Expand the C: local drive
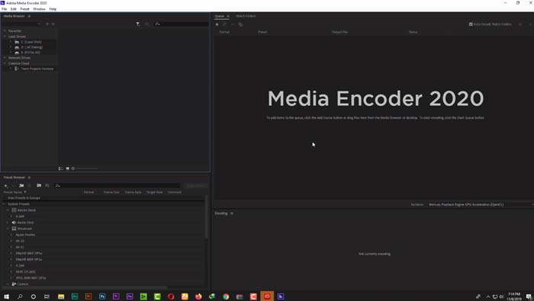The width and height of the screenshot is (534, 301). pos(11,42)
